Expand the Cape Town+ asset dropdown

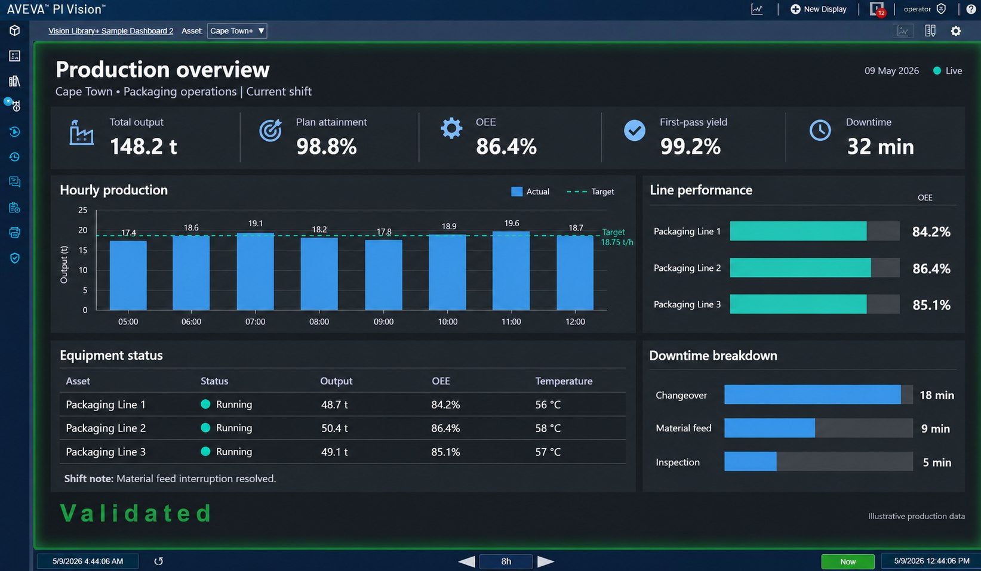click(x=237, y=31)
